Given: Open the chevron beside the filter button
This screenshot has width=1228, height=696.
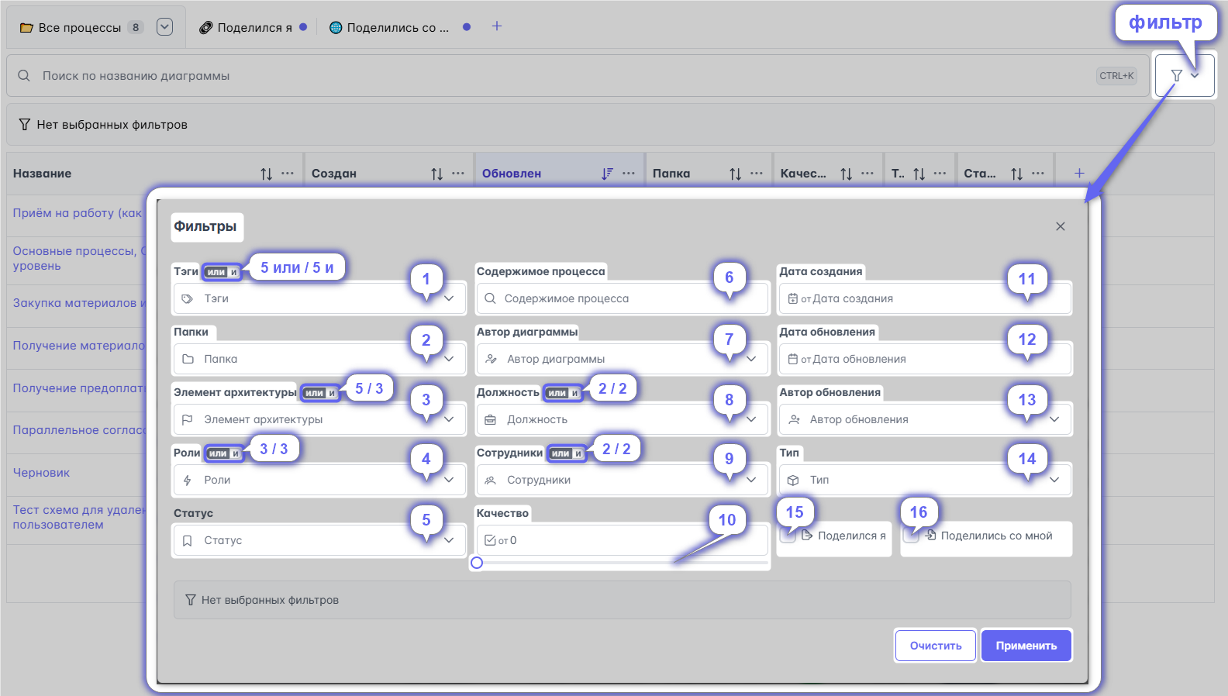Looking at the screenshot, I should pyautogui.click(x=1195, y=75).
